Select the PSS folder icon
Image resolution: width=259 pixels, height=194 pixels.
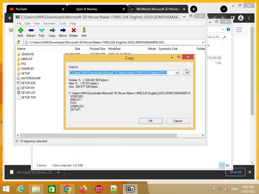coord(18,64)
